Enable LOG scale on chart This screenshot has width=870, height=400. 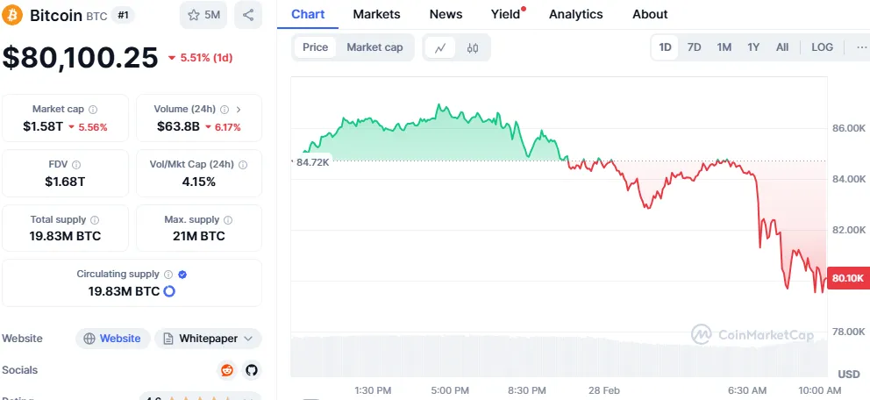[x=823, y=47]
